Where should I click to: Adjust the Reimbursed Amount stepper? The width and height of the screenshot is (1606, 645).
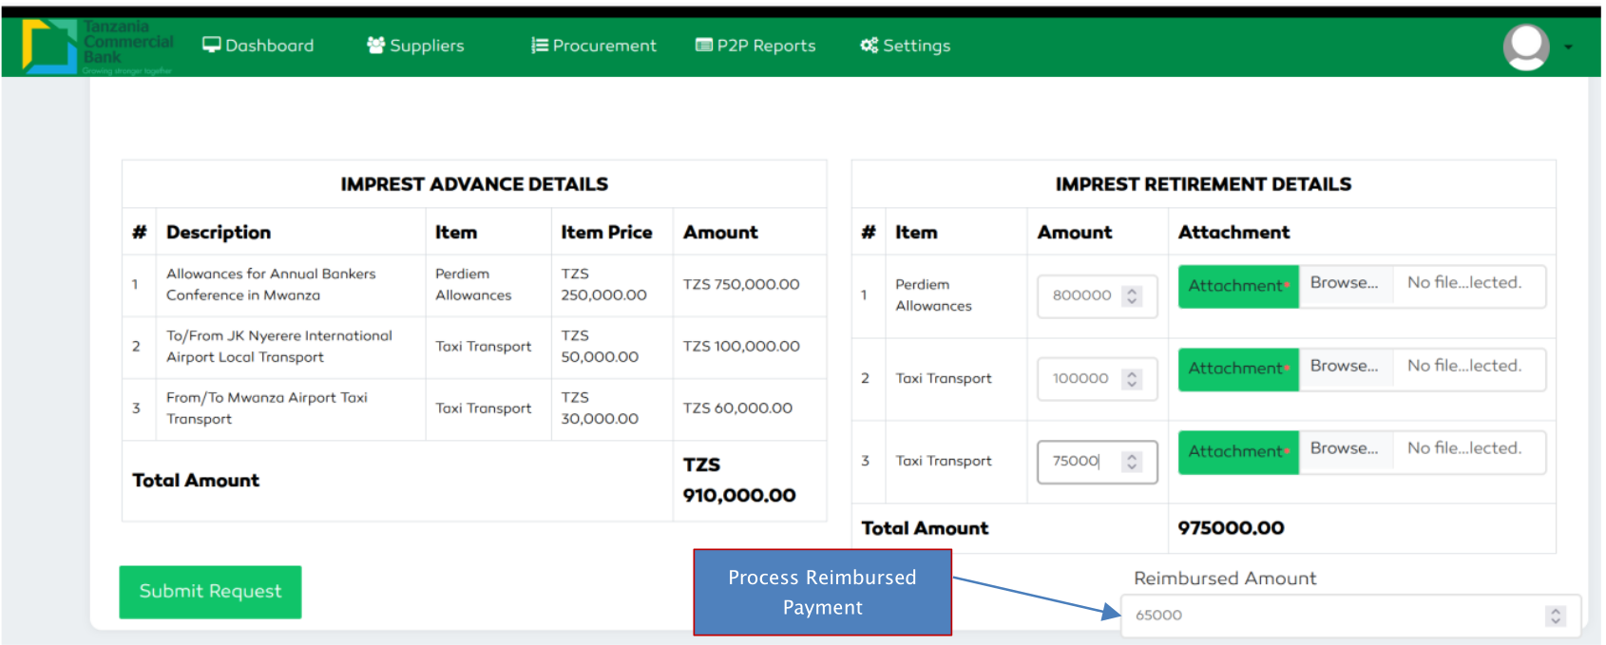(x=1555, y=616)
